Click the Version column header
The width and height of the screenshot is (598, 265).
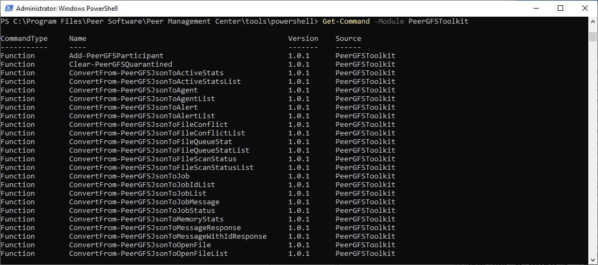click(303, 39)
